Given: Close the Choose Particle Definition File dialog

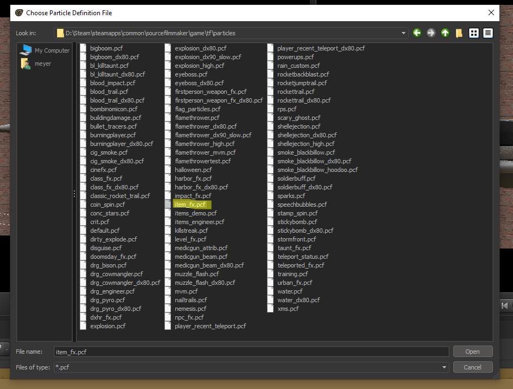Looking at the screenshot, I should pyautogui.click(x=491, y=12).
